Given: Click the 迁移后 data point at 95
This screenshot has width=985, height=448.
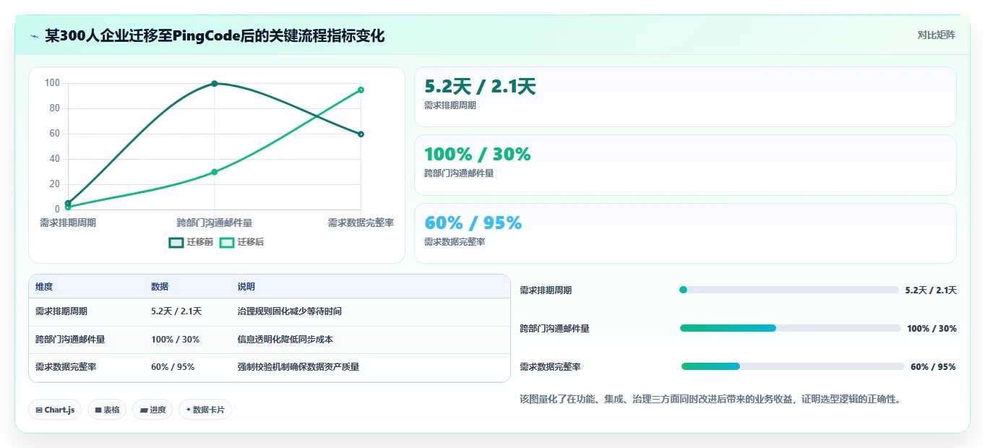Looking at the screenshot, I should coord(361,90).
